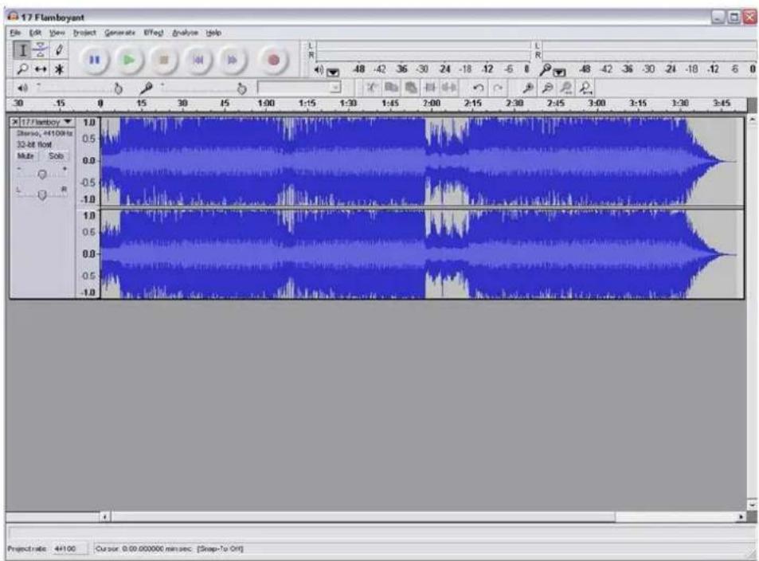Click the upper channel waveform

[x=421, y=161]
